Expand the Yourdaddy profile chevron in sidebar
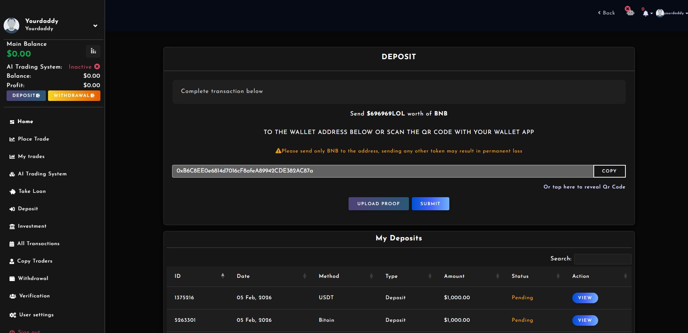 [x=95, y=25]
